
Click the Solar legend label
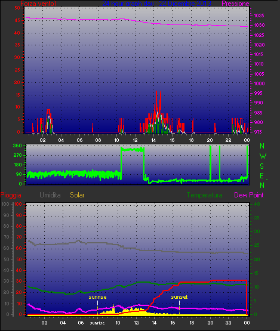77,195
